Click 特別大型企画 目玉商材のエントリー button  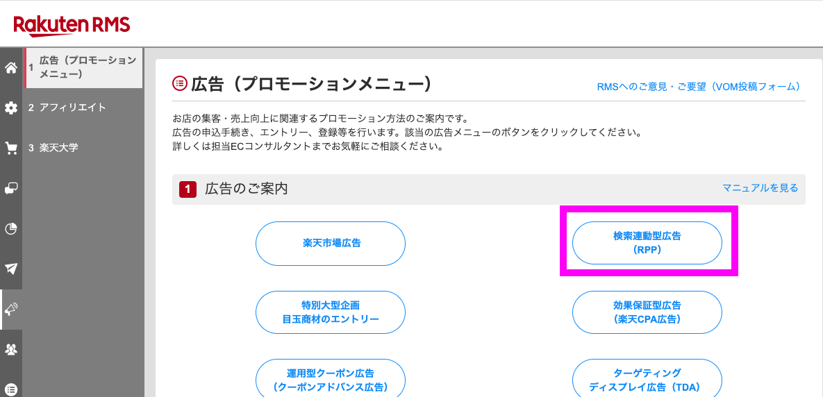[331, 312]
